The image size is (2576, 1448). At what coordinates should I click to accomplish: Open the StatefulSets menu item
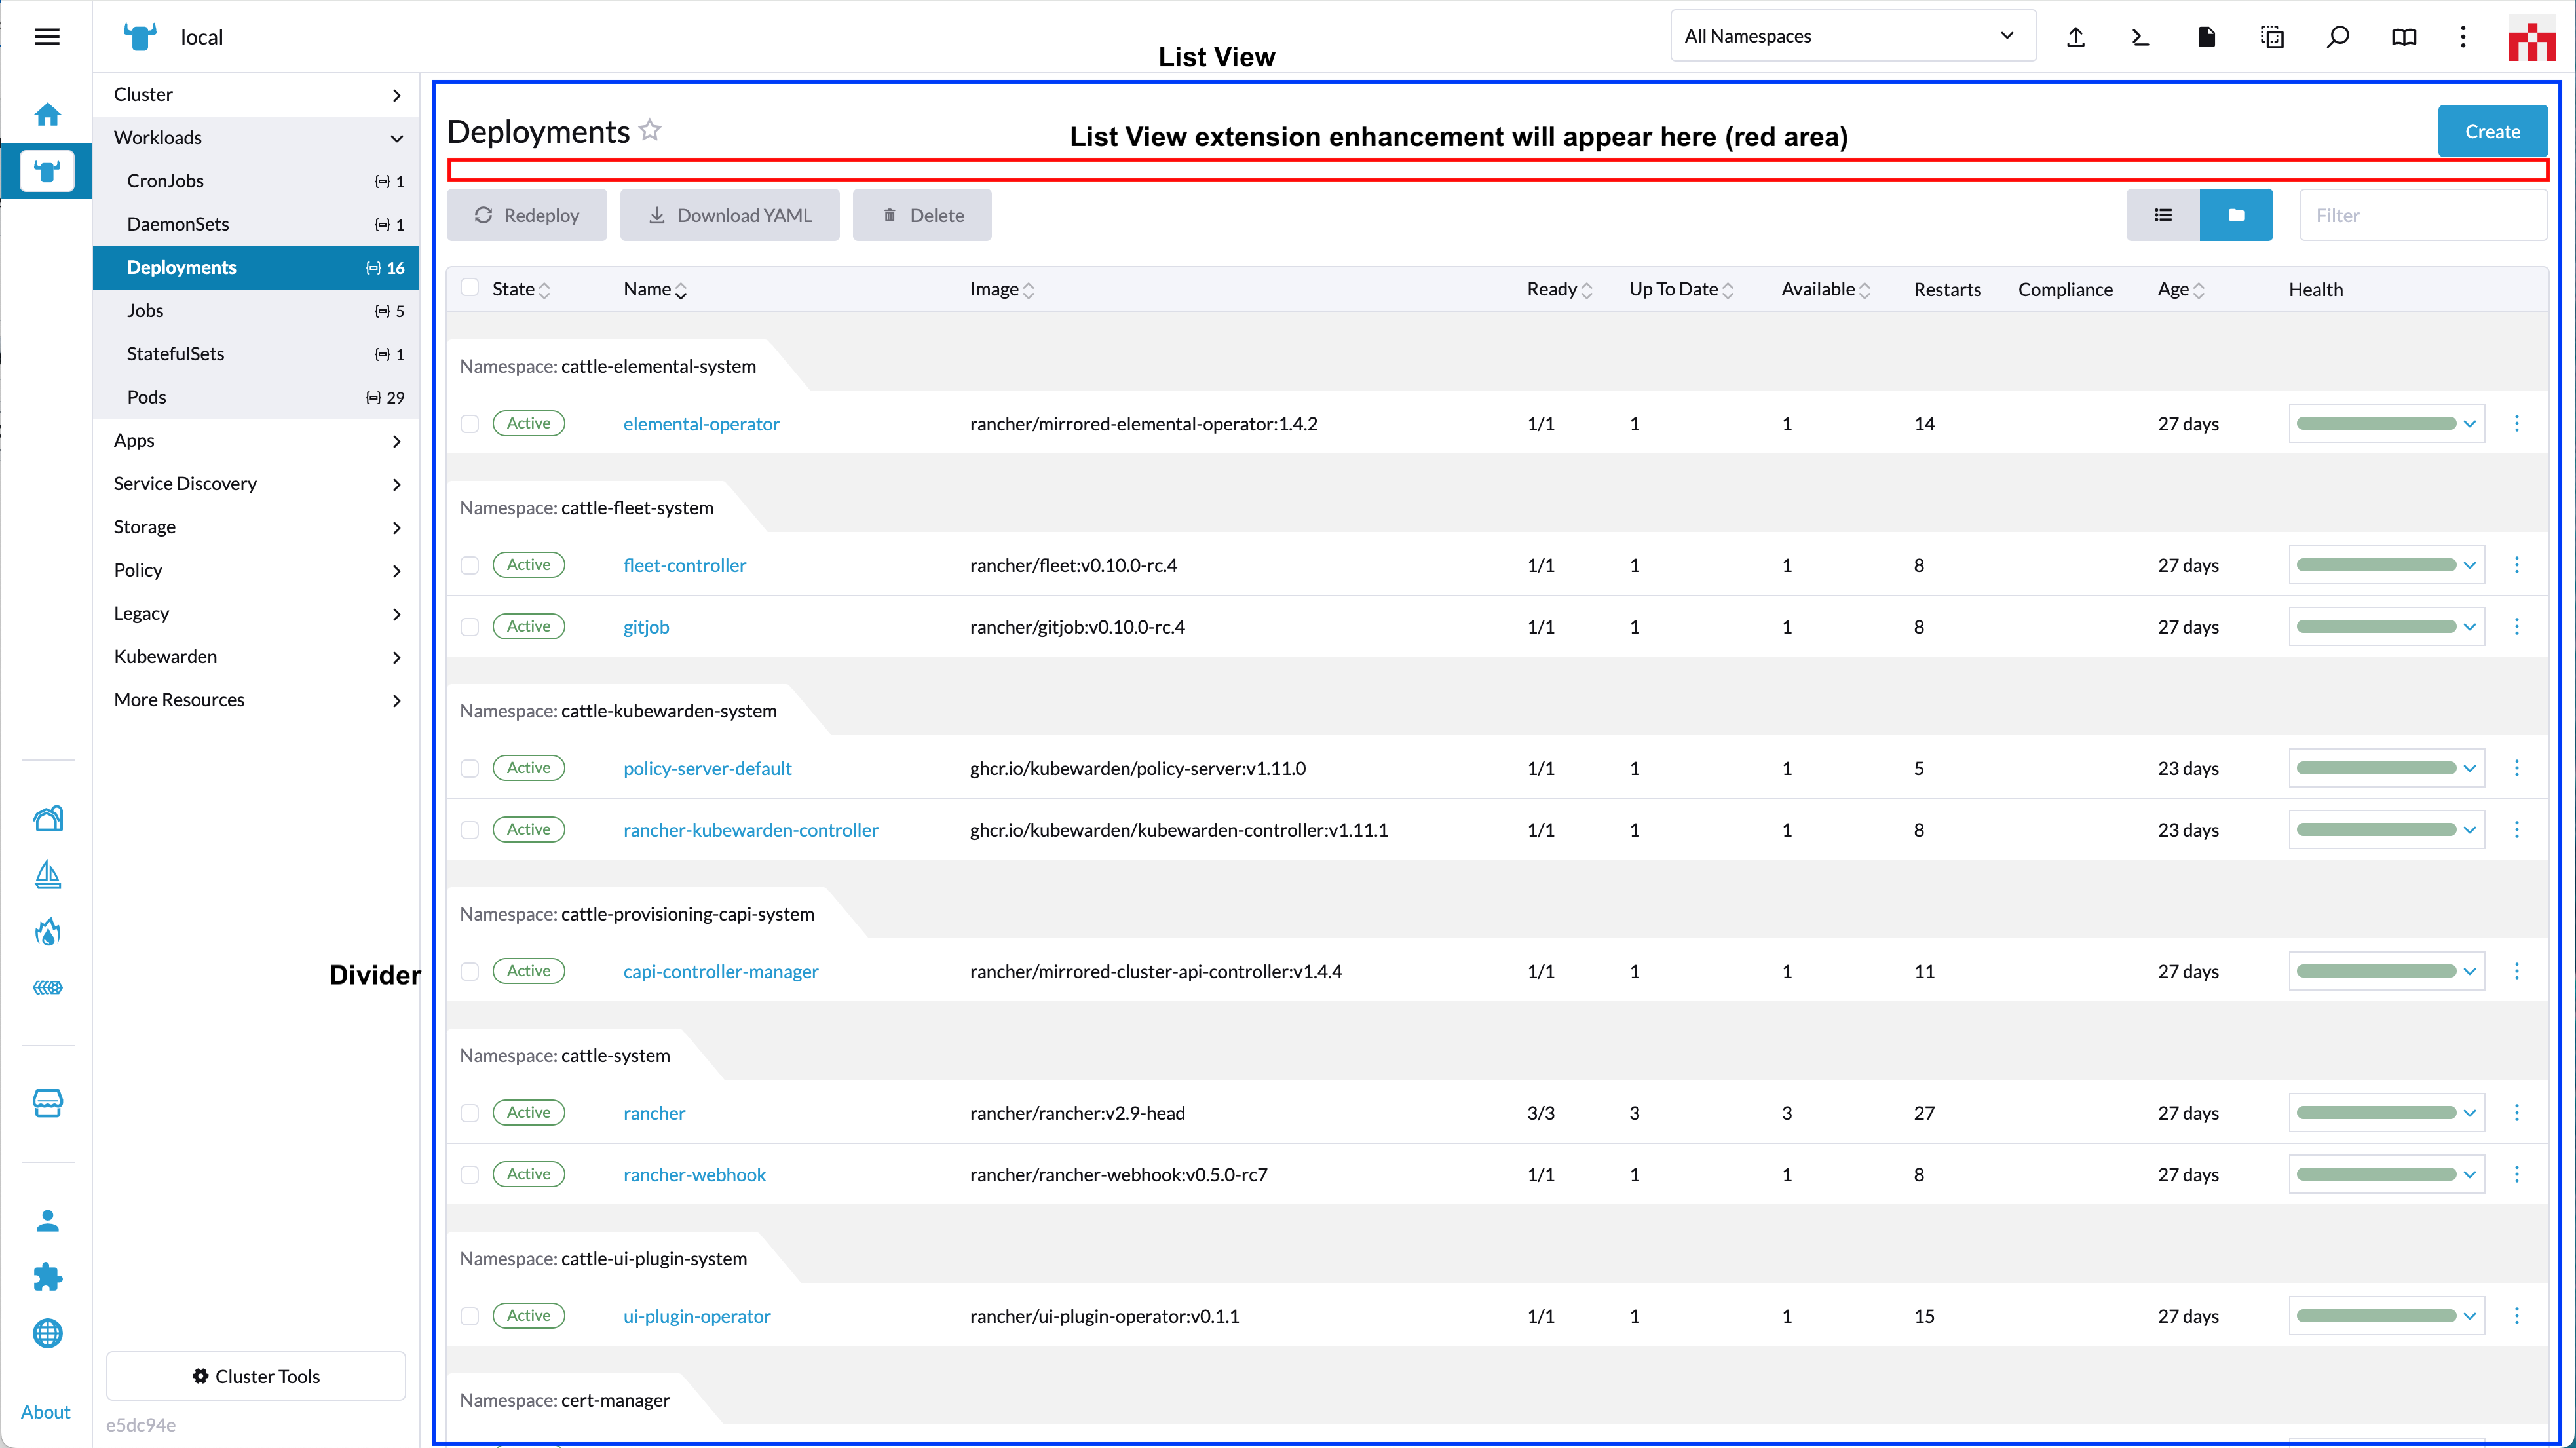[x=256, y=354]
